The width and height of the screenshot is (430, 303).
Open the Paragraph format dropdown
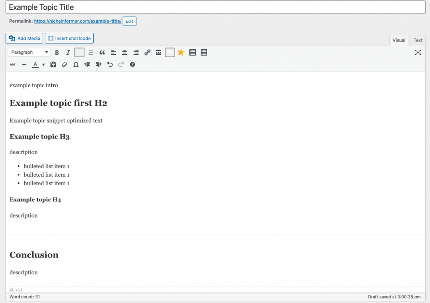(x=29, y=53)
